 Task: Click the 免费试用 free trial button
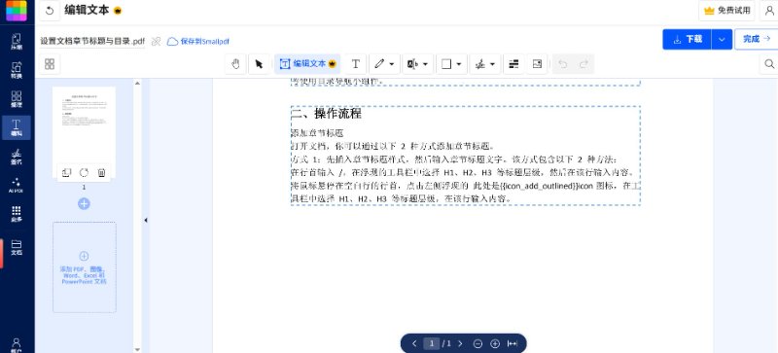tap(726, 11)
